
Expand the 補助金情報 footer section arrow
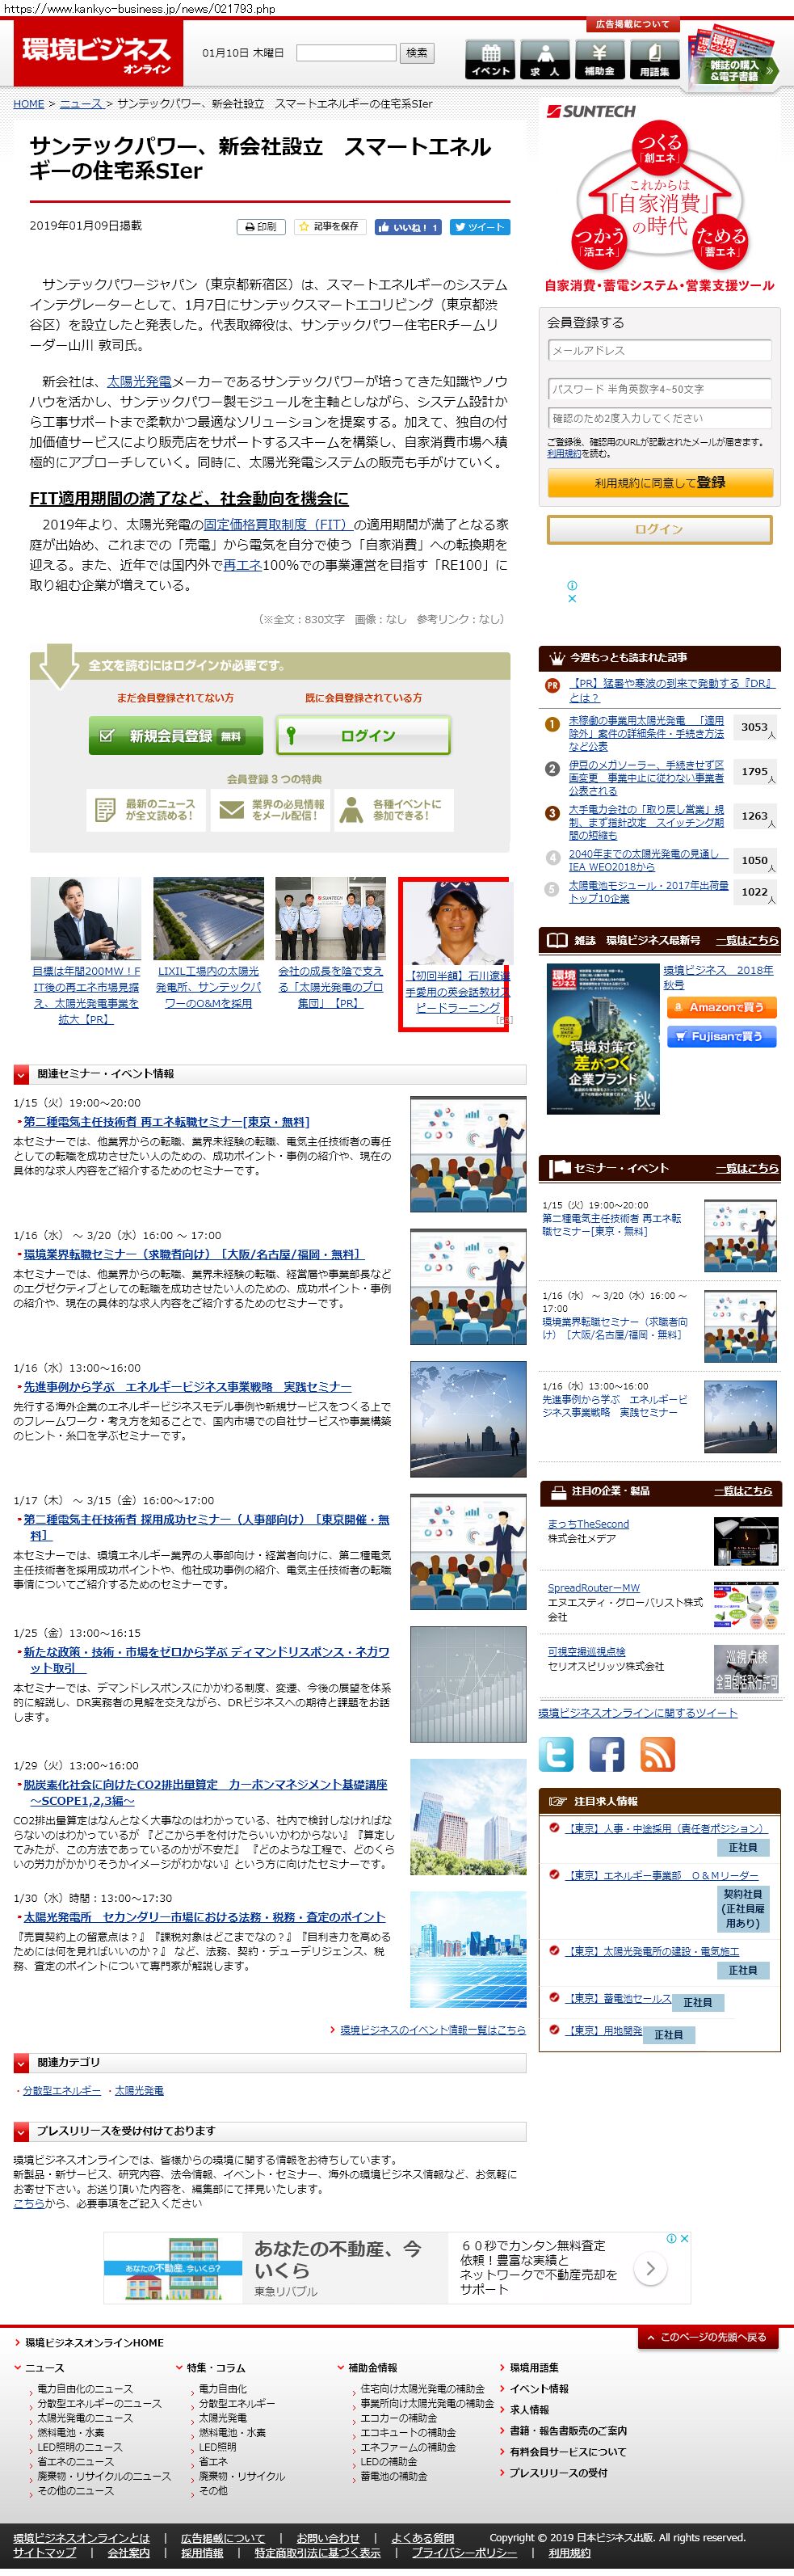[x=341, y=2367]
